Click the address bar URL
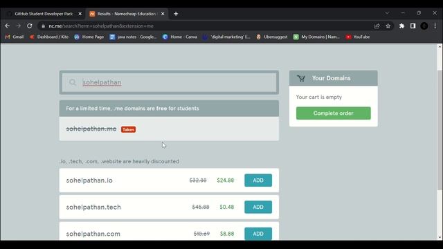Image resolution: width=443 pixels, height=249 pixels. pos(101,26)
